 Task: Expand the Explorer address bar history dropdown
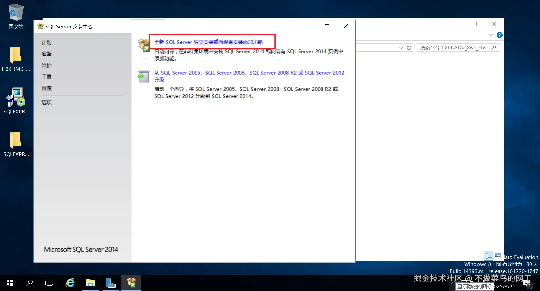tap(401, 48)
